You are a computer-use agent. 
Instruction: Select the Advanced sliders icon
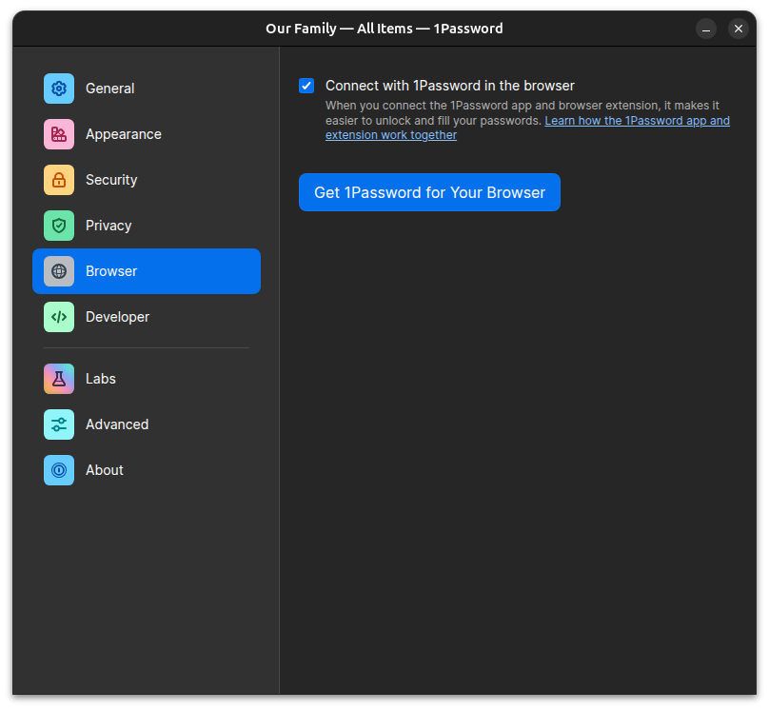(59, 424)
